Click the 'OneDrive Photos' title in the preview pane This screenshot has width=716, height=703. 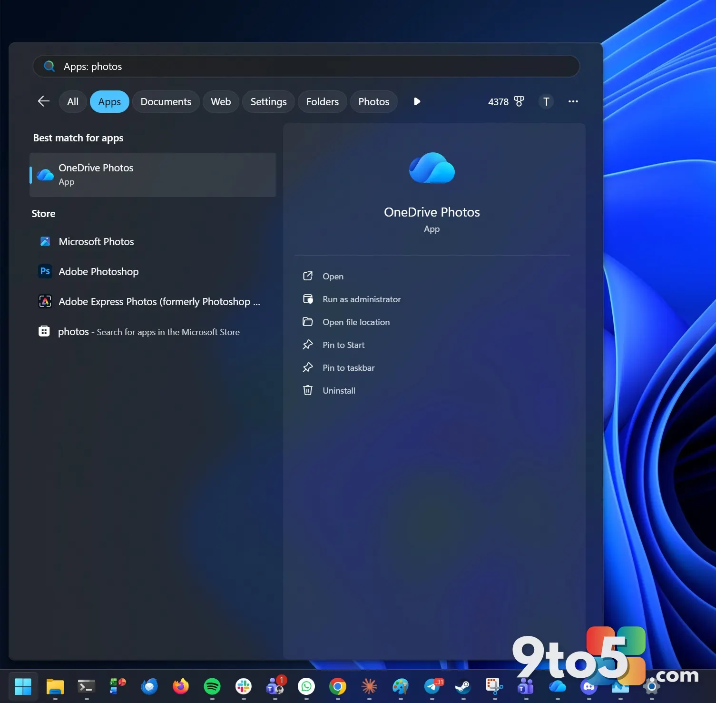pos(432,212)
